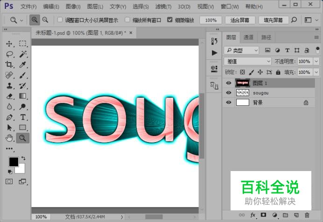This screenshot has width=323, height=222.
Task: Open workspace switcher dropdown arrow
Action: click(317, 20)
